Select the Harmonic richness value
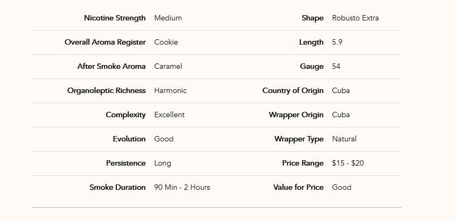Image resolution: width=456 pixels, height=221 pixels. click(x=170, y=91)
